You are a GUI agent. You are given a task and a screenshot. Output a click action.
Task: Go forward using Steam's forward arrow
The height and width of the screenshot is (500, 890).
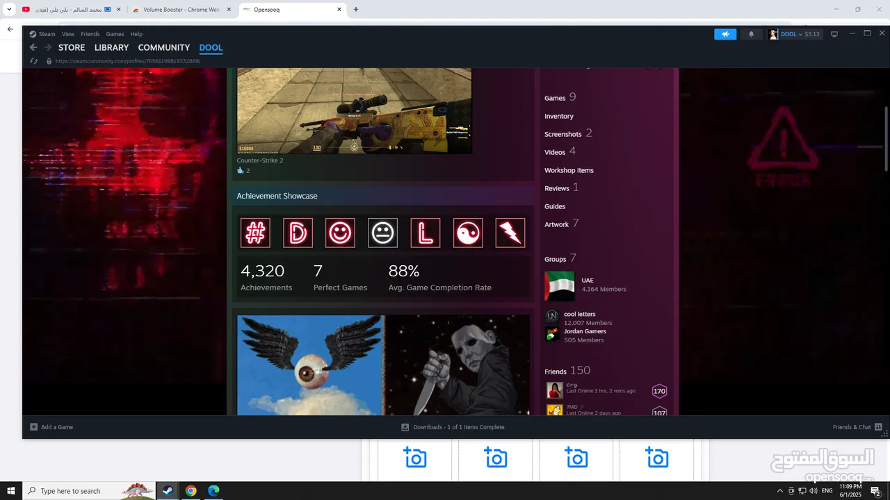48,47
